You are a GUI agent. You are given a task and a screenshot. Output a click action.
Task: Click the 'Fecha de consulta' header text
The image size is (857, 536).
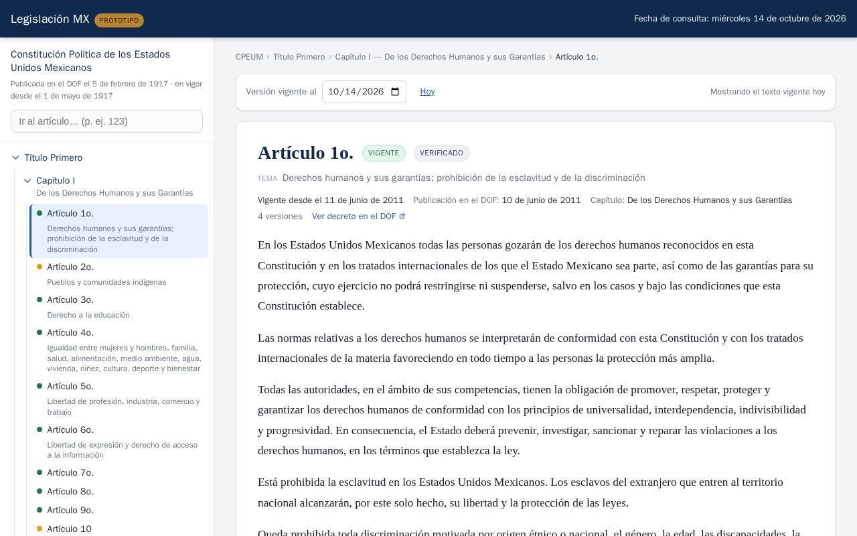[740, 19]
